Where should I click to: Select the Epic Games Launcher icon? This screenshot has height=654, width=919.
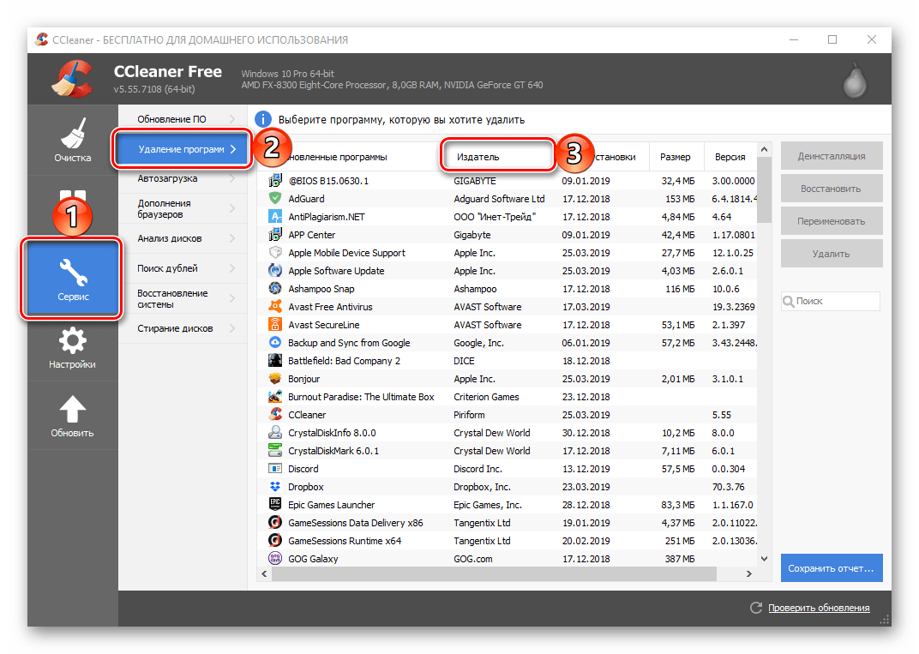coord(275,505)
